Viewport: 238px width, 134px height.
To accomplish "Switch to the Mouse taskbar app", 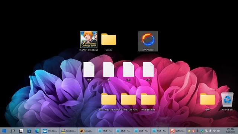I will coord(87,131).
